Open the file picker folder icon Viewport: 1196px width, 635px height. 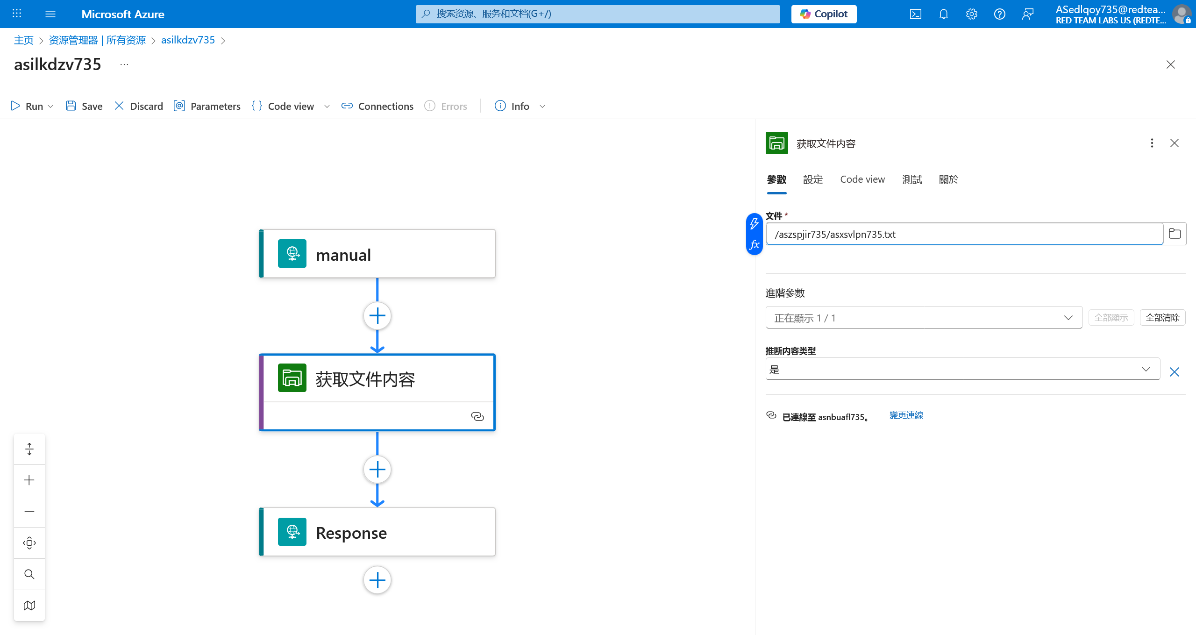(1175, 234)
